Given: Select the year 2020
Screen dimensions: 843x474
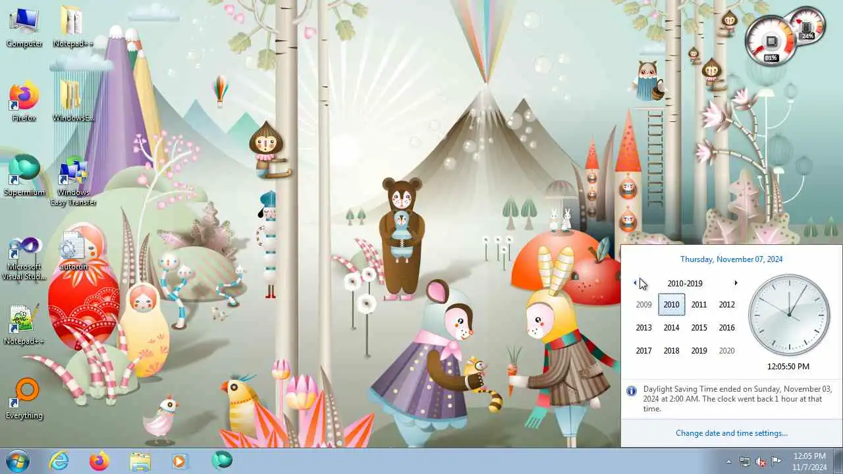Looking at the screenshot, I should point(726,351).
